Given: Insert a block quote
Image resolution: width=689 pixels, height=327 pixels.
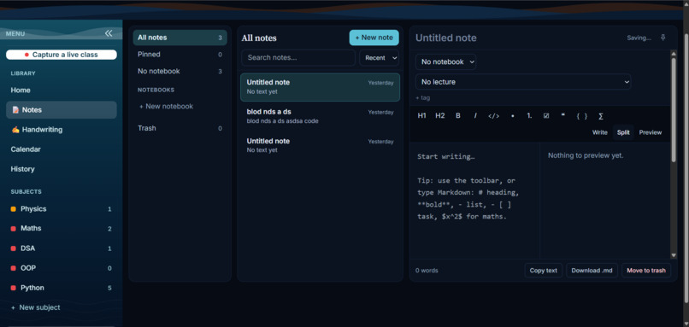Looking at the screenshot, I should (x=562, y=116).
